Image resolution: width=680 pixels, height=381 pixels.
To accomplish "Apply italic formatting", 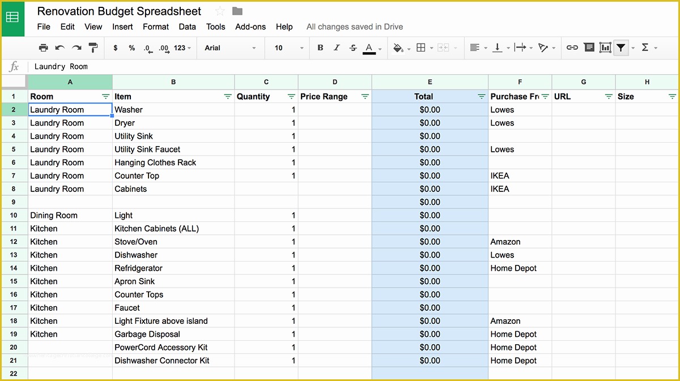I will click(337, 48).
